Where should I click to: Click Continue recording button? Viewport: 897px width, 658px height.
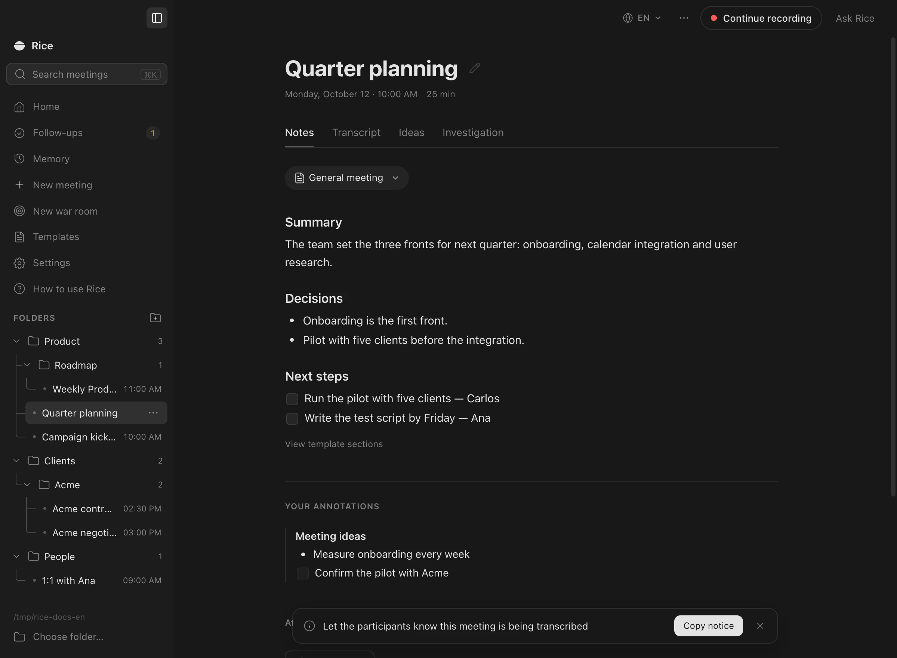761,18
